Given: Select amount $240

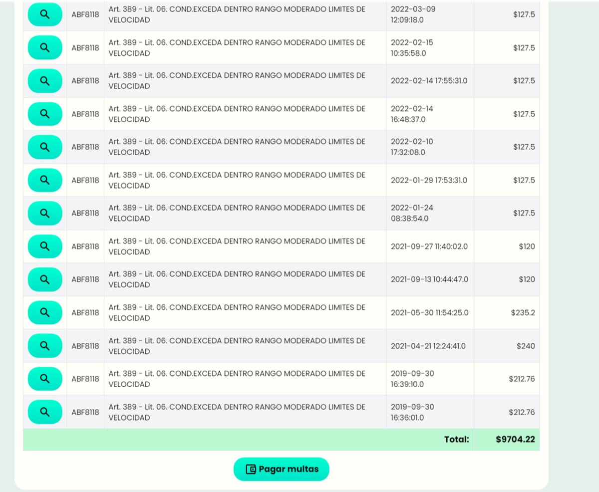Looking at the screenshot, I should point(526,346).
